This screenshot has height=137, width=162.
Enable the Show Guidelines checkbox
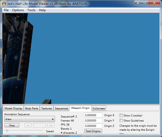point(121,121)
